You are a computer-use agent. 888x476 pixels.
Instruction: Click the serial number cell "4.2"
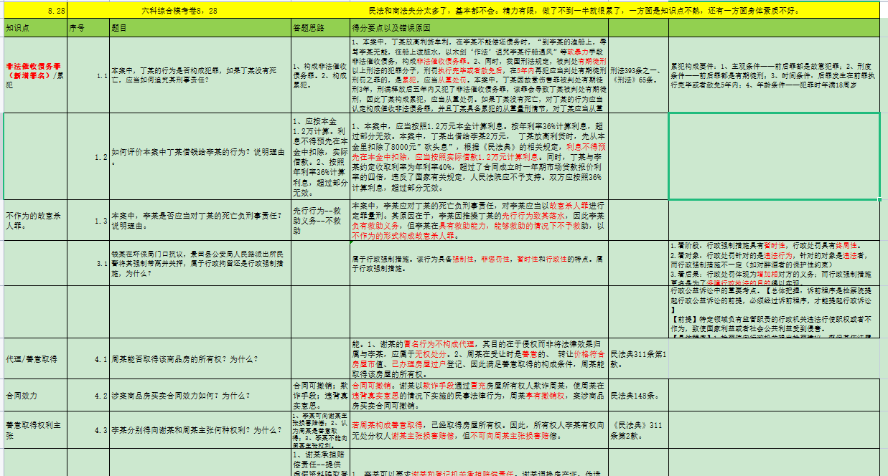tap(88, 396)
